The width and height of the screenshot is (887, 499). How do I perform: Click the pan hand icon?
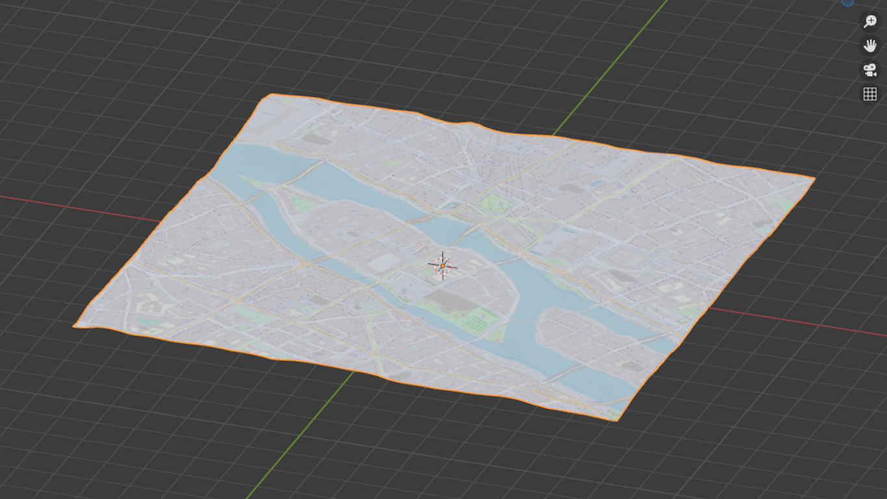(869, 45)
